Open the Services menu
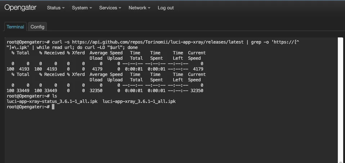 click(x=110, y=8)
